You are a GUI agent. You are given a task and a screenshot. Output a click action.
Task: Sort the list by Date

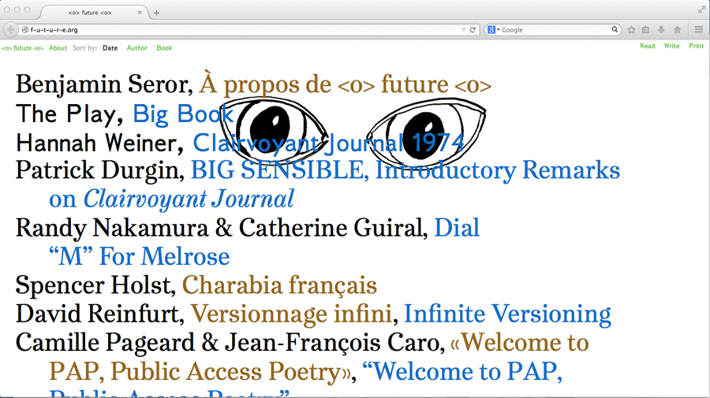coord(110,48)
